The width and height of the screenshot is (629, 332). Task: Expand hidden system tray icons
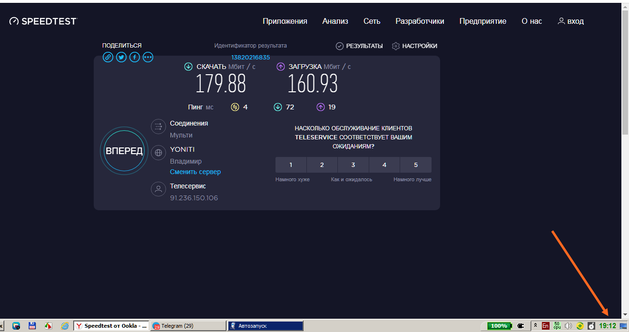click(x=535, y=326)
